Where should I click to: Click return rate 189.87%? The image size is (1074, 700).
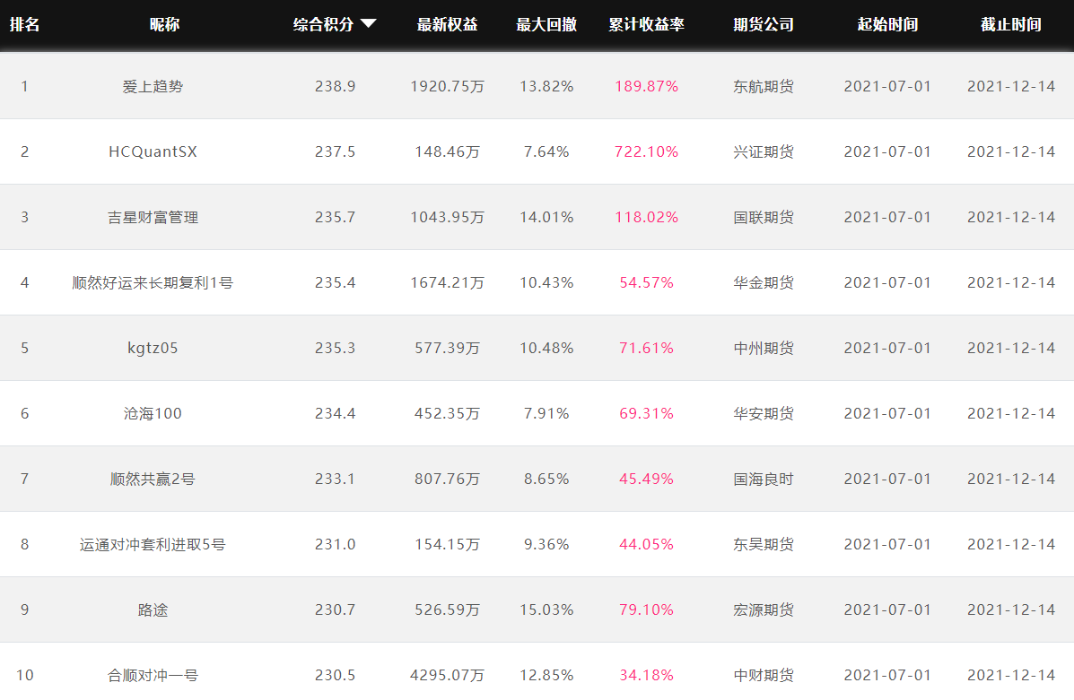tap(647, 86)
